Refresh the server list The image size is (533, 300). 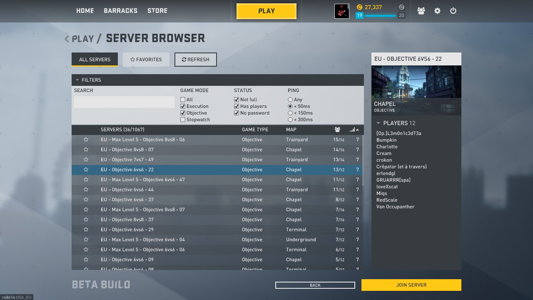tap(195, 60)
